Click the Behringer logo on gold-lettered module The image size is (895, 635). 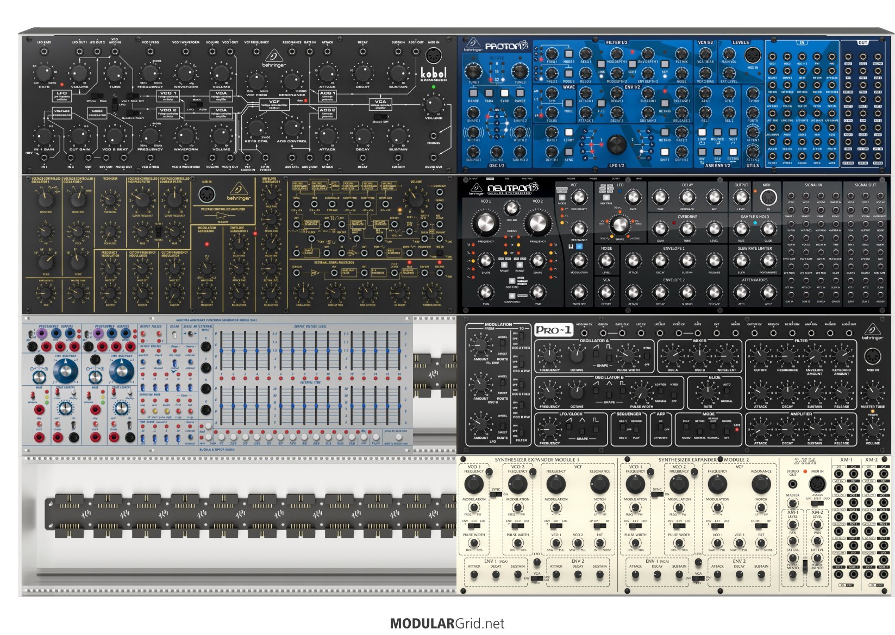click(x=239, y=191)
